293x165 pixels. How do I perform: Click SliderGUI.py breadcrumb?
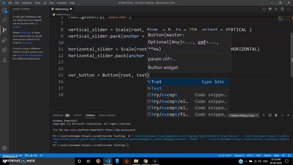pyautogui.click(x=63, y=14)
